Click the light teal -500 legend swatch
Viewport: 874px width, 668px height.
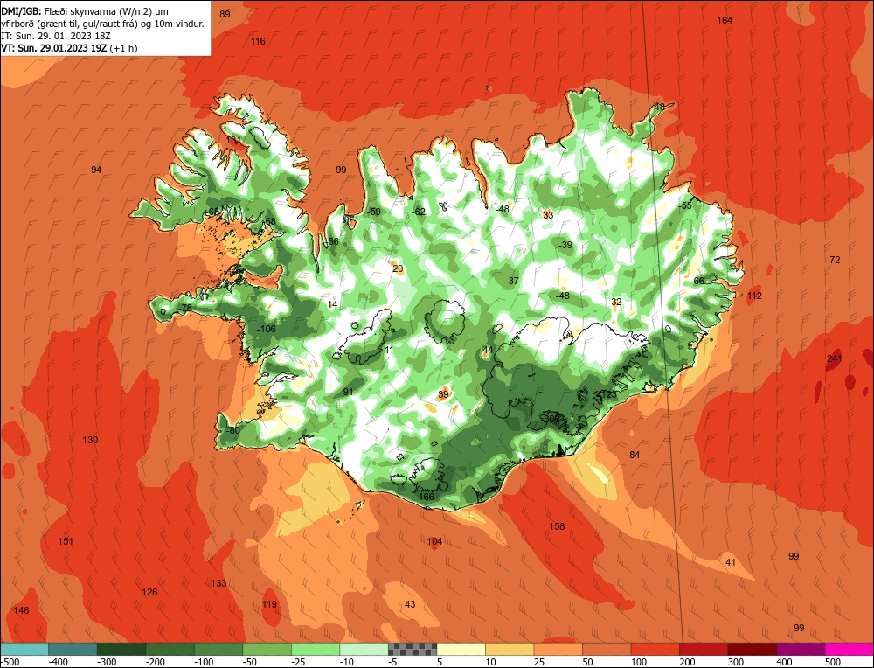(x=24, y=649)
